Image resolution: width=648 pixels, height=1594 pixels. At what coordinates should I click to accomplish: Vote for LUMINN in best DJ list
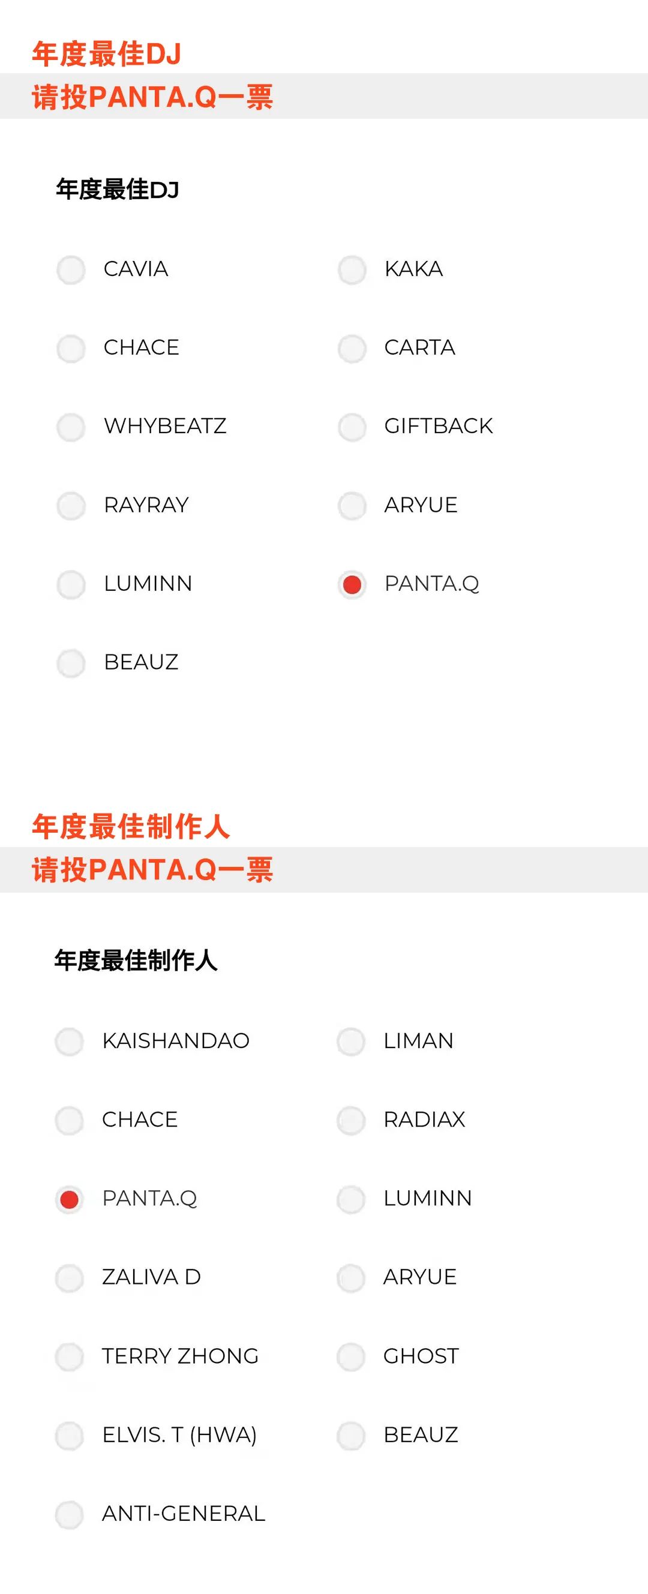point(71,584)
